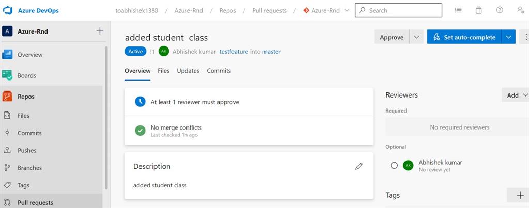Add a tag with the plus icon
This screenshot has width=529, height=208.
coord(520,195)
